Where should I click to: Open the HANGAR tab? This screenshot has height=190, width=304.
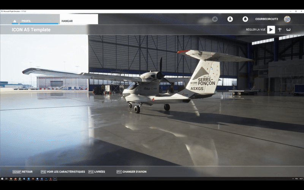tap(79, 19)
